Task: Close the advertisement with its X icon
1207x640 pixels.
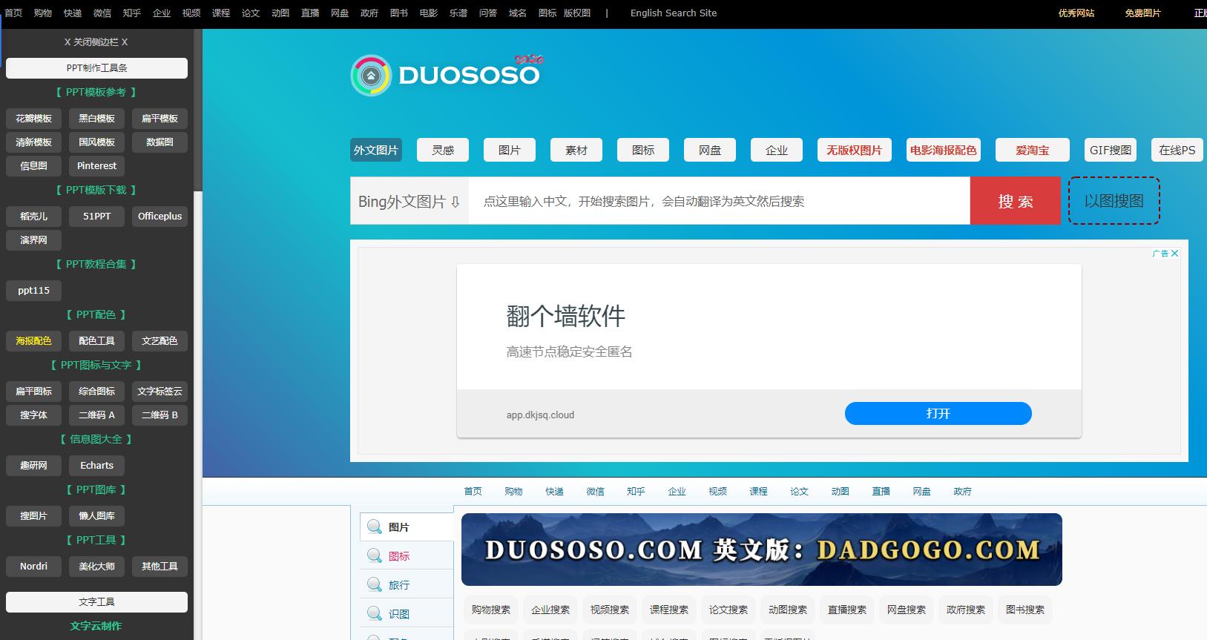Action: [x=1174, y=254]
